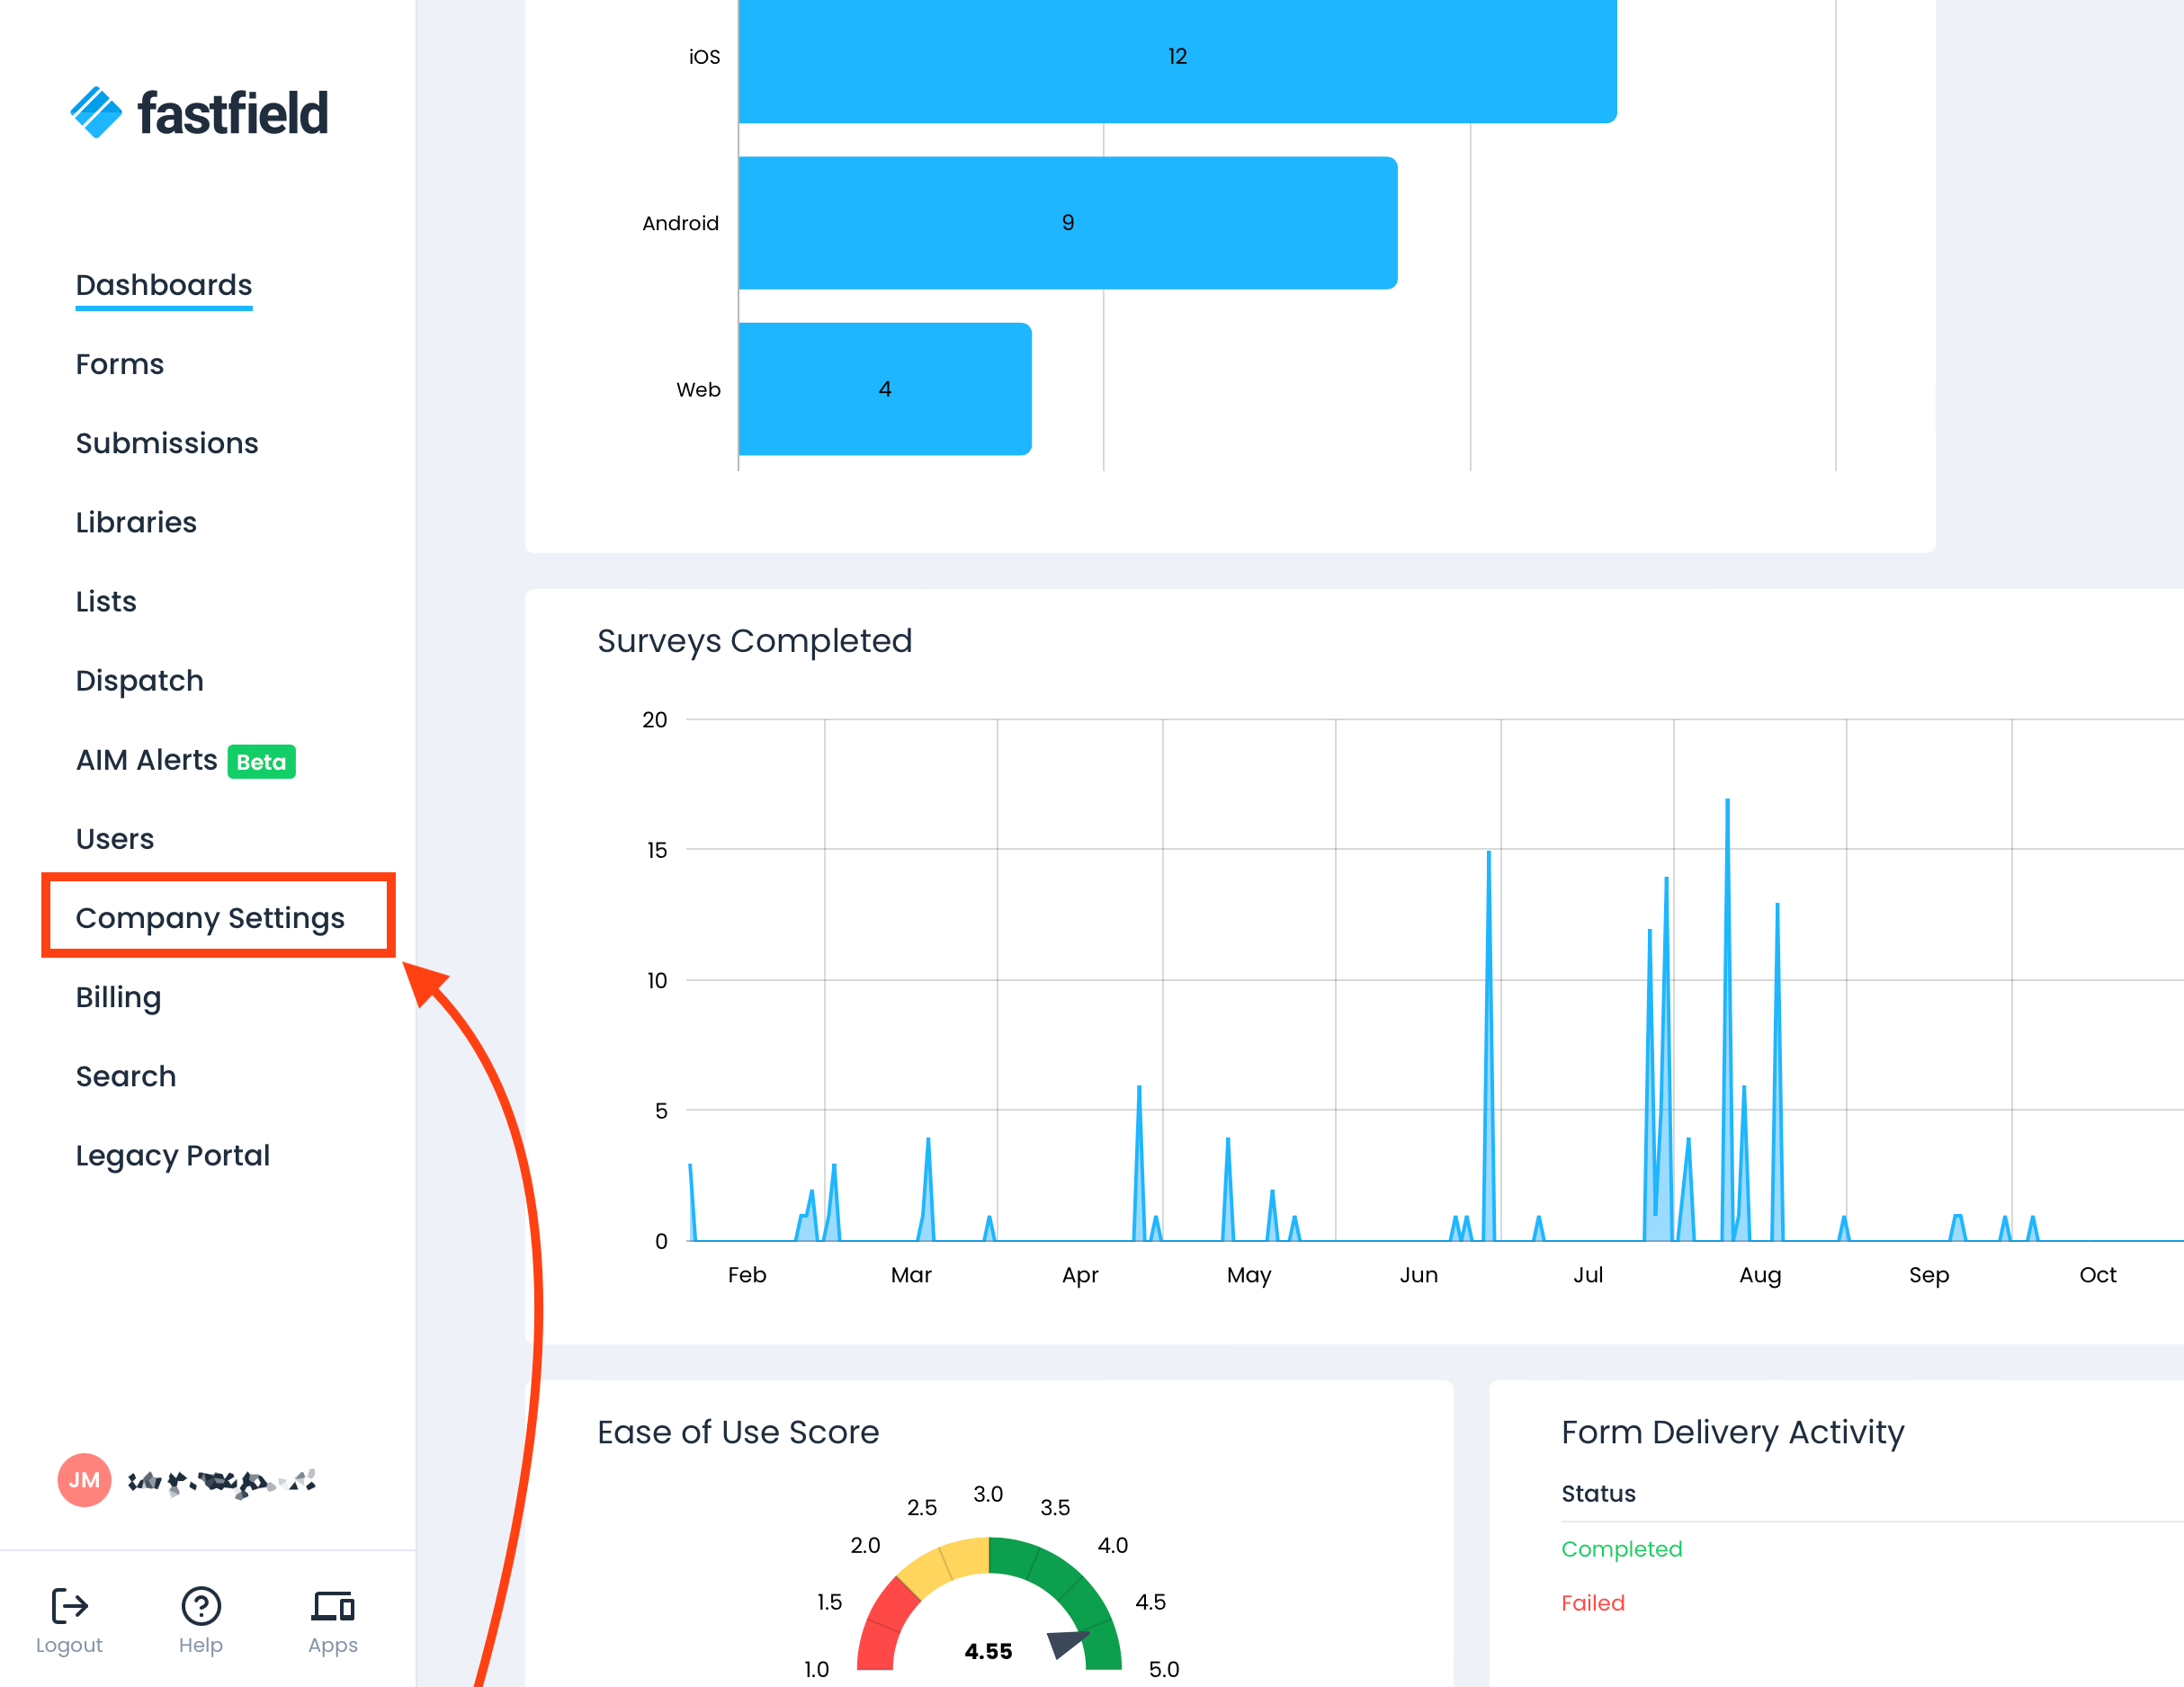Click the Failed status link
This screenshot has width=2184, height=1687.
[x=1592, y=1603]
